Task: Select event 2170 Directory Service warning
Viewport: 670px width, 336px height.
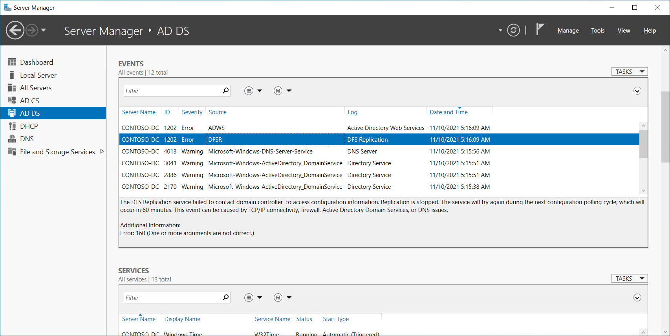Action: click(379, 187)
